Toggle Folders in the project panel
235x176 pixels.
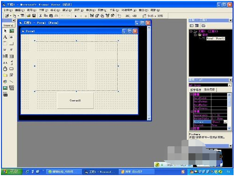click(203, 26)
